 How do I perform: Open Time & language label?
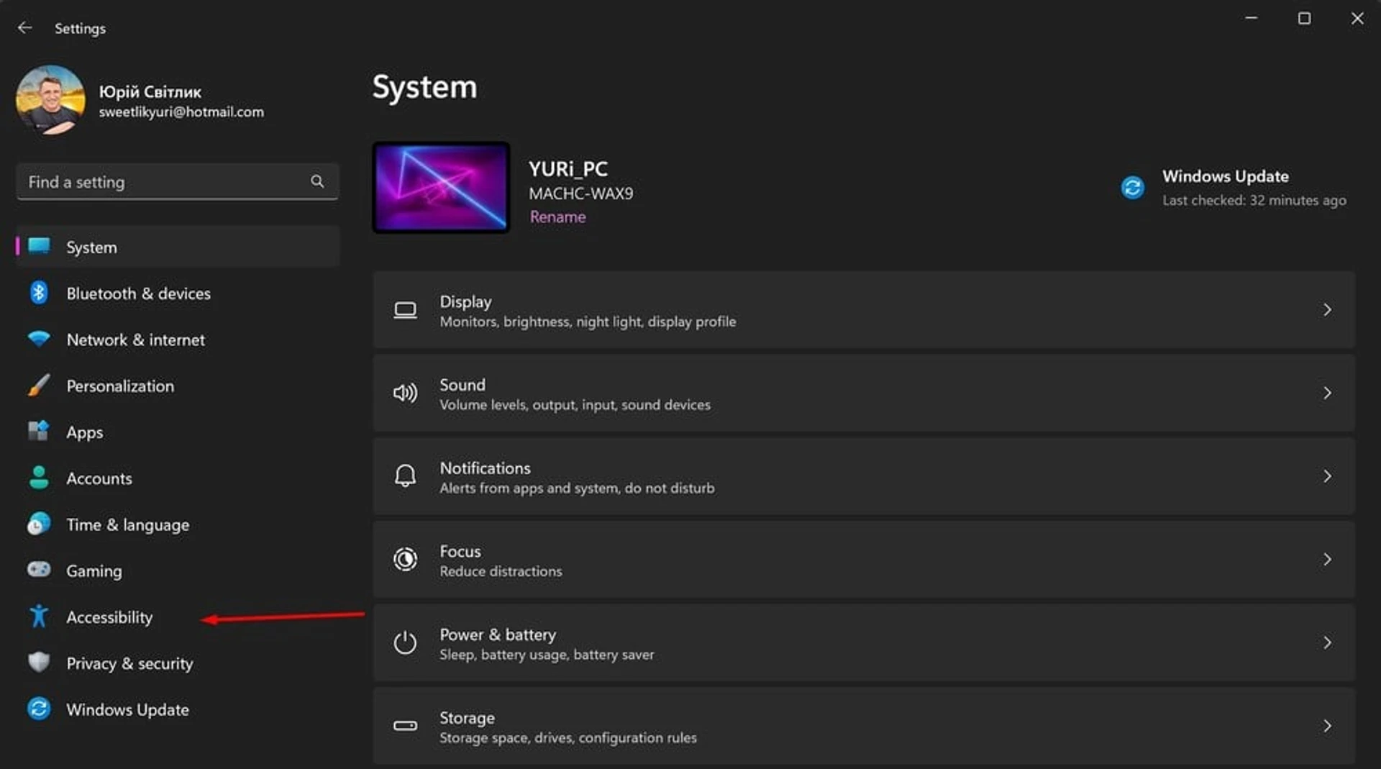(128, 524)
